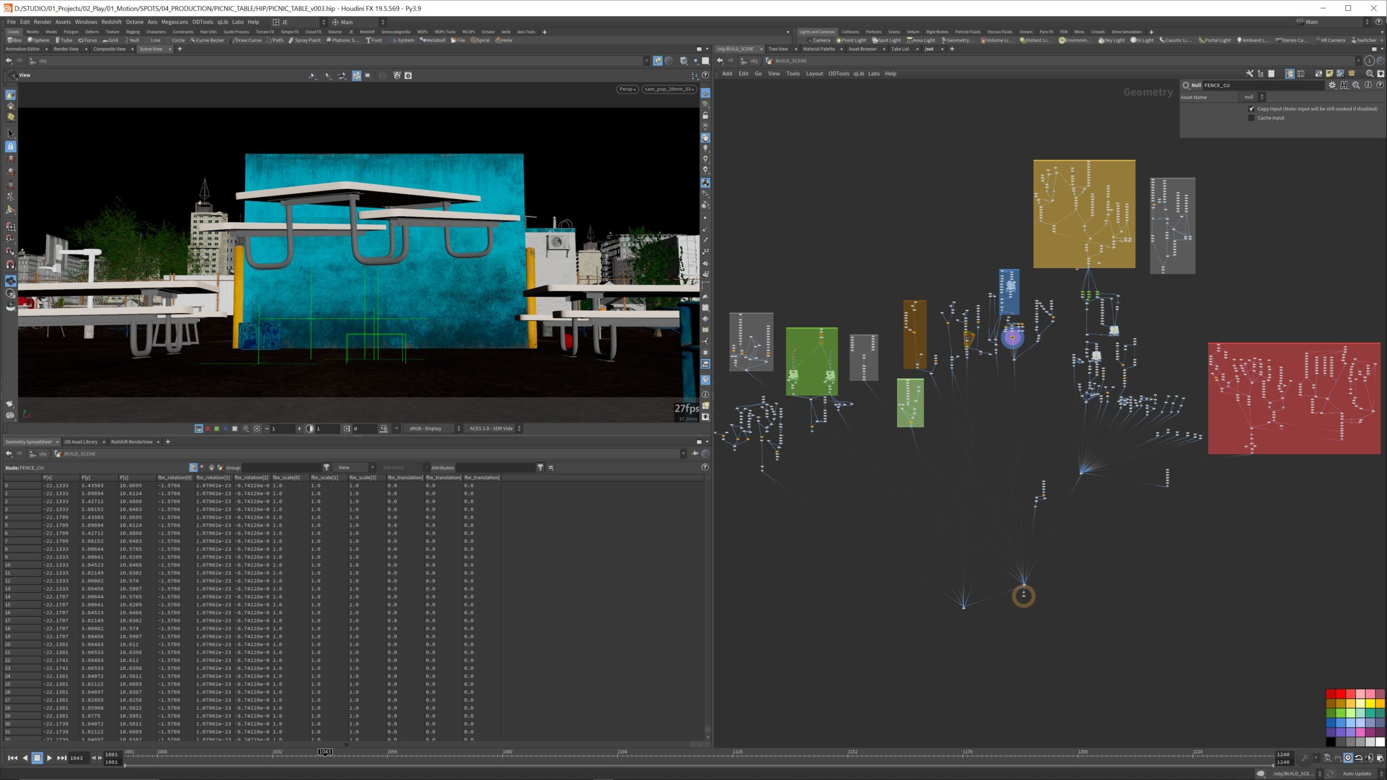Toggle the red channel display button
This screenshot has height=780, width=1387.
coord(208,428)
